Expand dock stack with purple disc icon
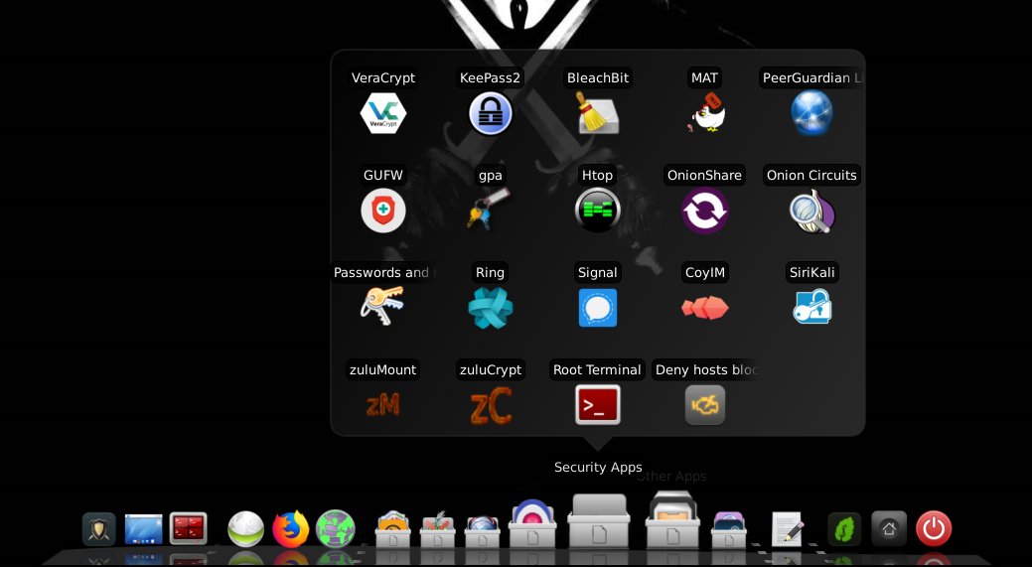The height and width of the screenshot is (567, 1032). [729, 530]
